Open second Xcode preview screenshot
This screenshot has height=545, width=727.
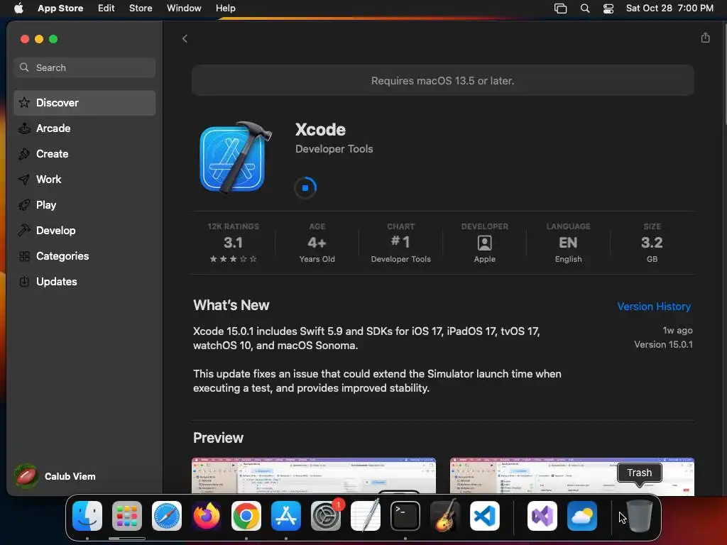coord(572,476)
